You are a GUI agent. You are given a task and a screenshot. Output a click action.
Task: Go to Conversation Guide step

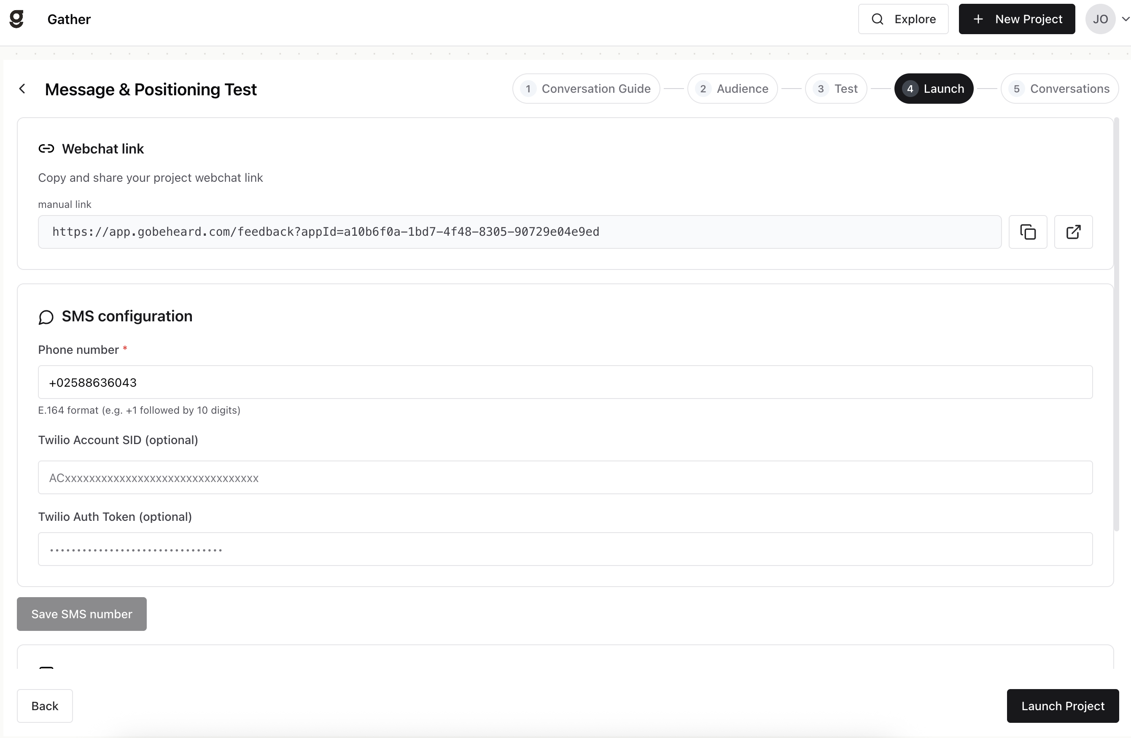click(586, 89)
